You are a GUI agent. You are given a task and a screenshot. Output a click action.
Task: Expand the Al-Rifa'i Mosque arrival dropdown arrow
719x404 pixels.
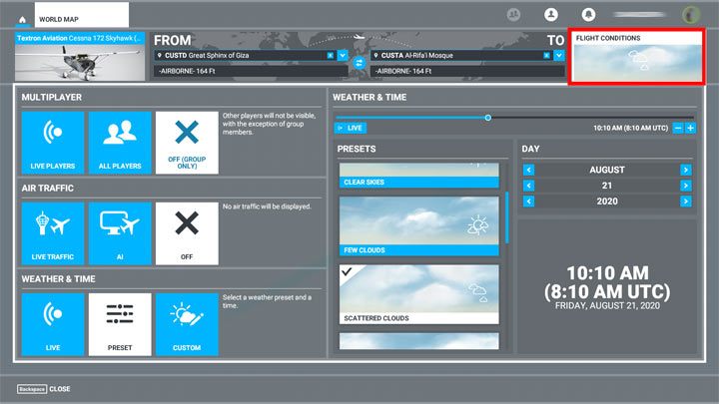(x=557, y=55)
